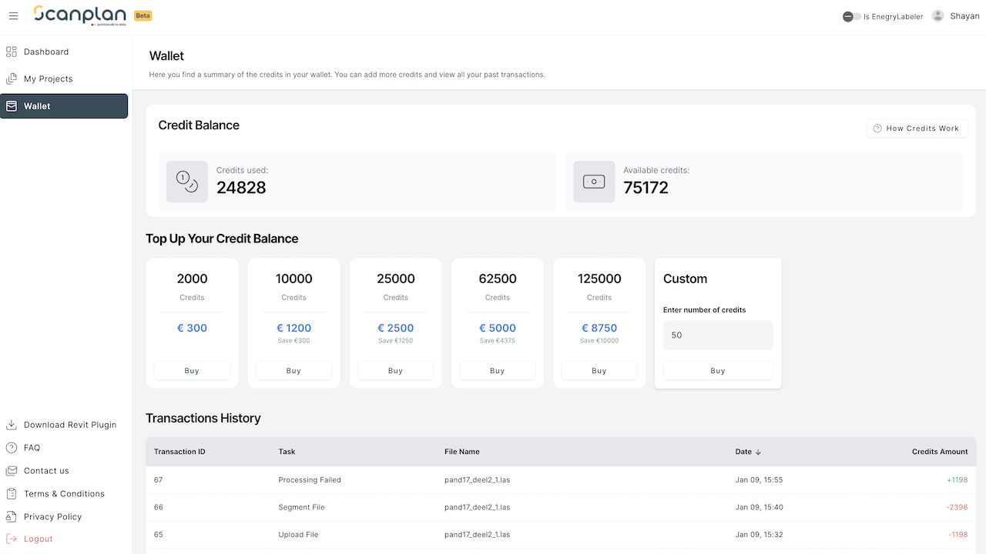986x554 pixels.
Task: Click the Wallet sidebar icon
Action: click(12, 106)
